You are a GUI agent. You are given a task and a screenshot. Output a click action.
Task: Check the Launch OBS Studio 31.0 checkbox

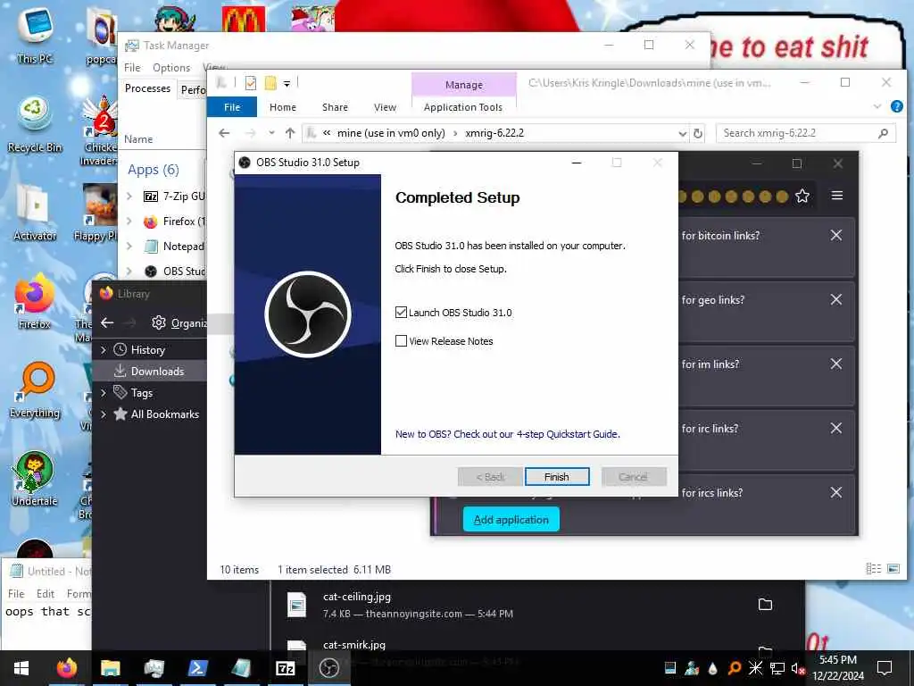point(401,313)
